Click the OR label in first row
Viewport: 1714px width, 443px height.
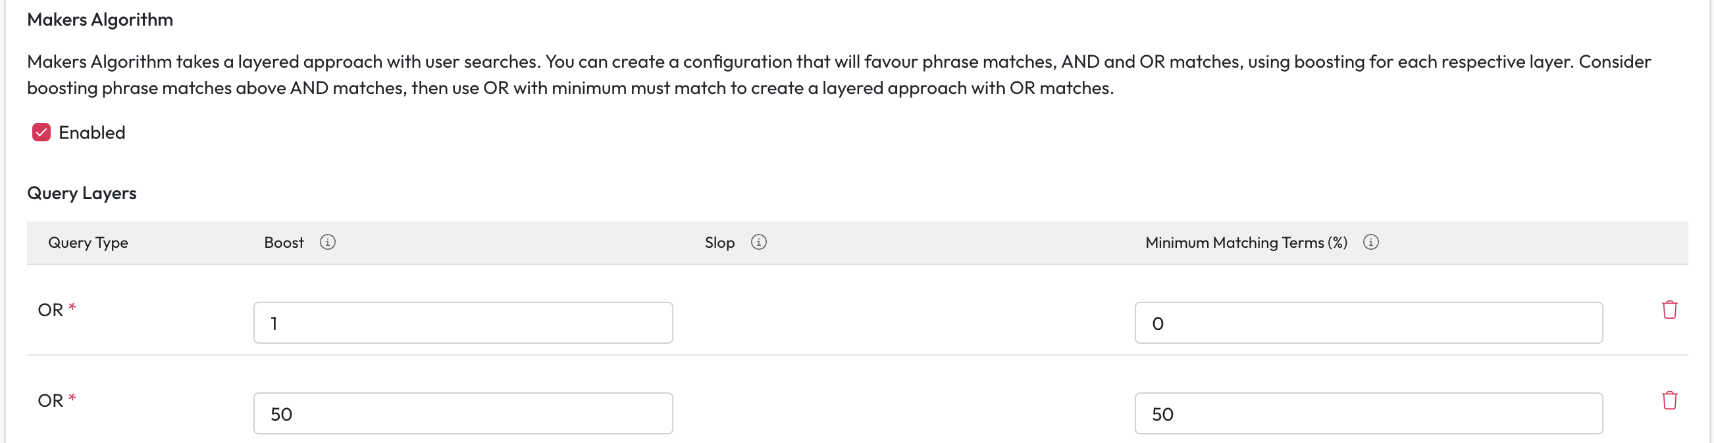(51, 310)
